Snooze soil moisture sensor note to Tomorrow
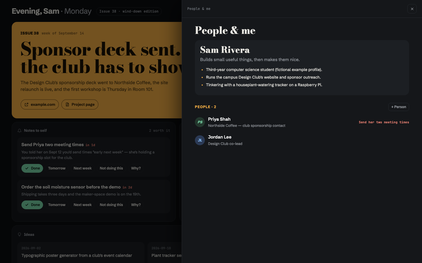Screen dimensions: 422x263 (x=57, y=205)
